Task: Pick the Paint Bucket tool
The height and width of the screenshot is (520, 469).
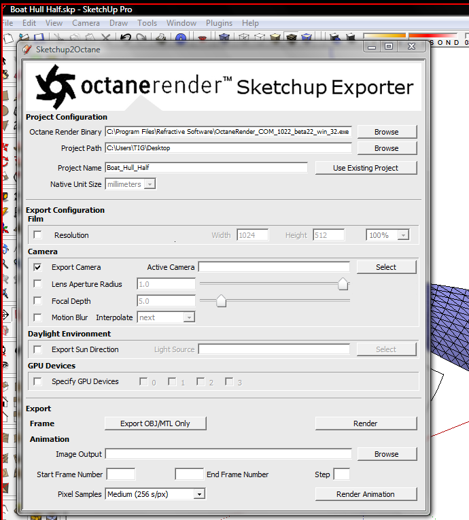Action: (5, 75)
